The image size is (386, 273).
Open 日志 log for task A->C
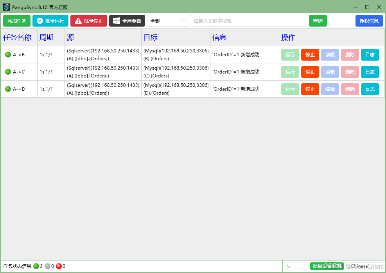tap(370, 72)
